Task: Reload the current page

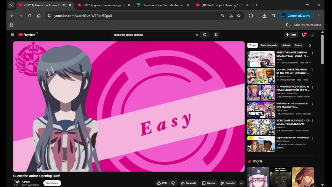Action: (30, 16)
